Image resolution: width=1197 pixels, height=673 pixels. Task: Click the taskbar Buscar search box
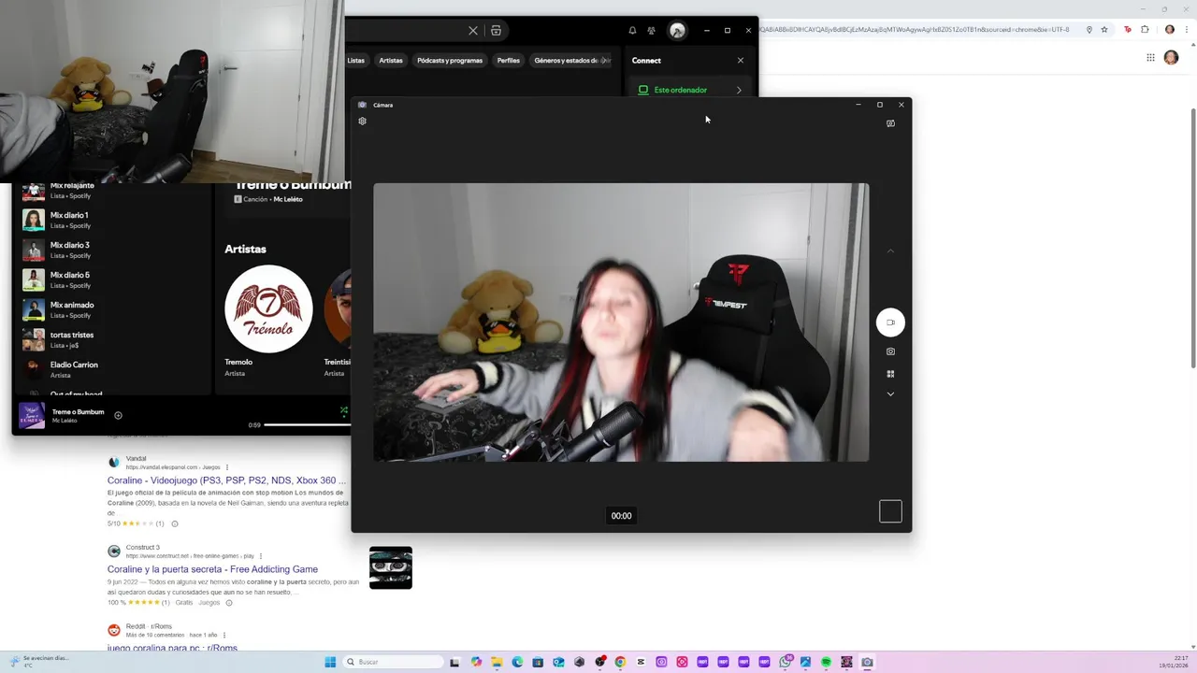point(393,662)
